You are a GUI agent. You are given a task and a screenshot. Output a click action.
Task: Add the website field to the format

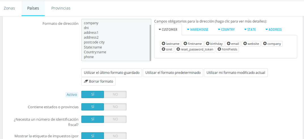pos(251,44)
